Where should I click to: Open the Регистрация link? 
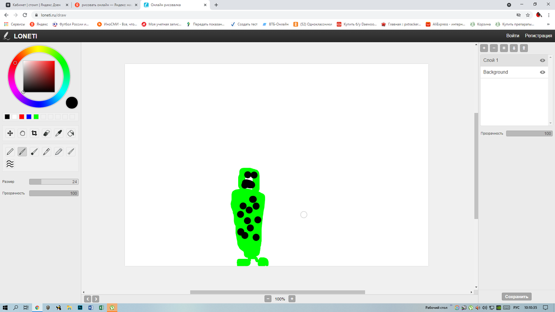point(538,36)
